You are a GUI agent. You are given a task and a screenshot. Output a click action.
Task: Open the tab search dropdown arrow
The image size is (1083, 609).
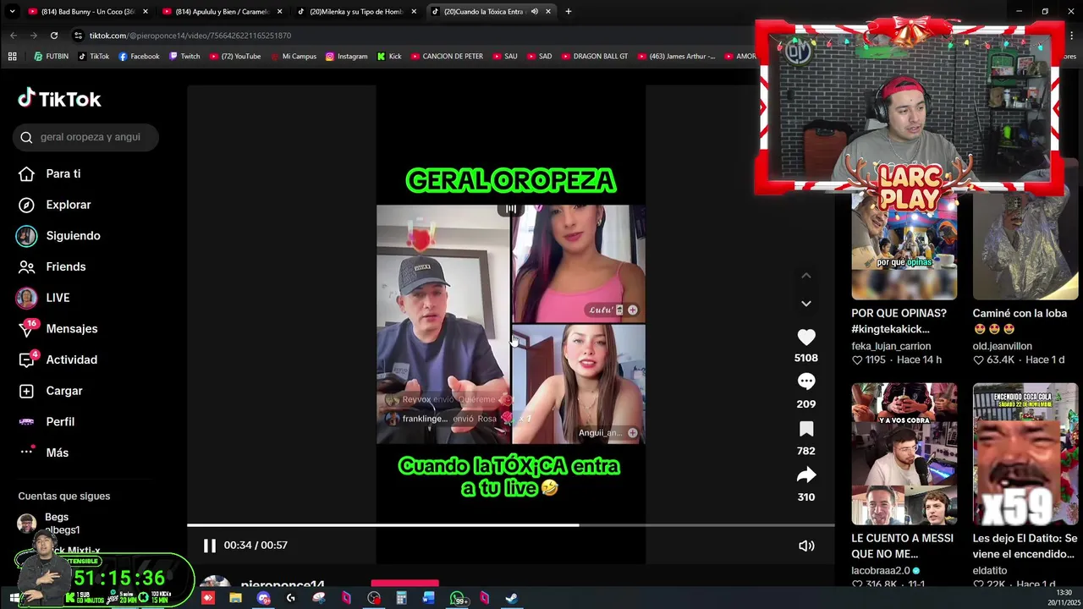[13, 12]
